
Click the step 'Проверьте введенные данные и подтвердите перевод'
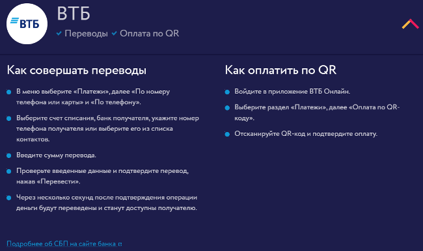pos(103,176)
